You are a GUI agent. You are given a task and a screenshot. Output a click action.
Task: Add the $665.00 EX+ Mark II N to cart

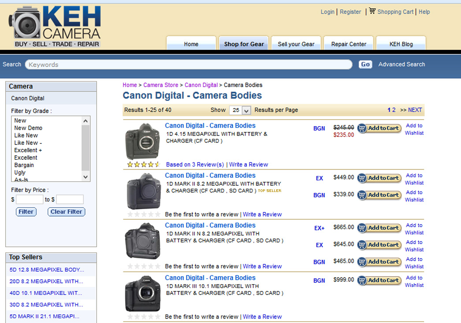[379, 228]
